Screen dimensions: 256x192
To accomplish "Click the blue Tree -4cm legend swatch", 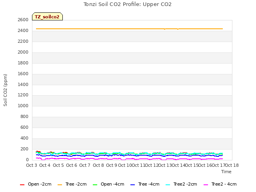I will (132, 185).
